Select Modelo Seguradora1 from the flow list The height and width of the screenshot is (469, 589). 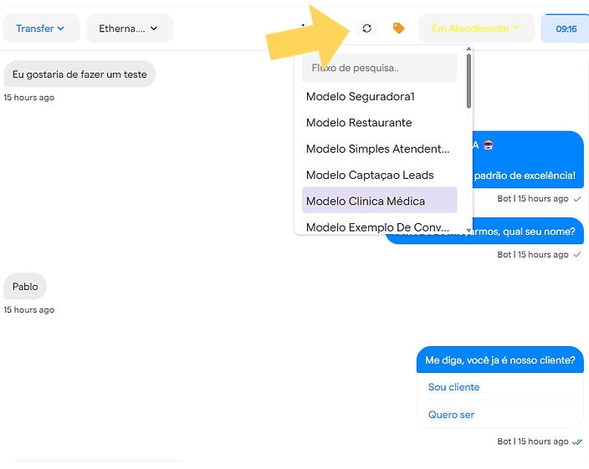(361, 97)
